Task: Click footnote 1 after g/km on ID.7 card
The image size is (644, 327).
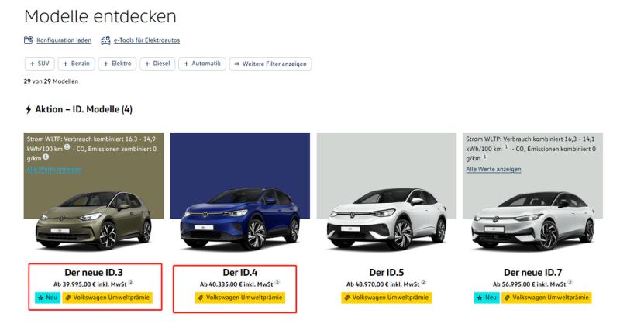Action: (x=485, y=157)
